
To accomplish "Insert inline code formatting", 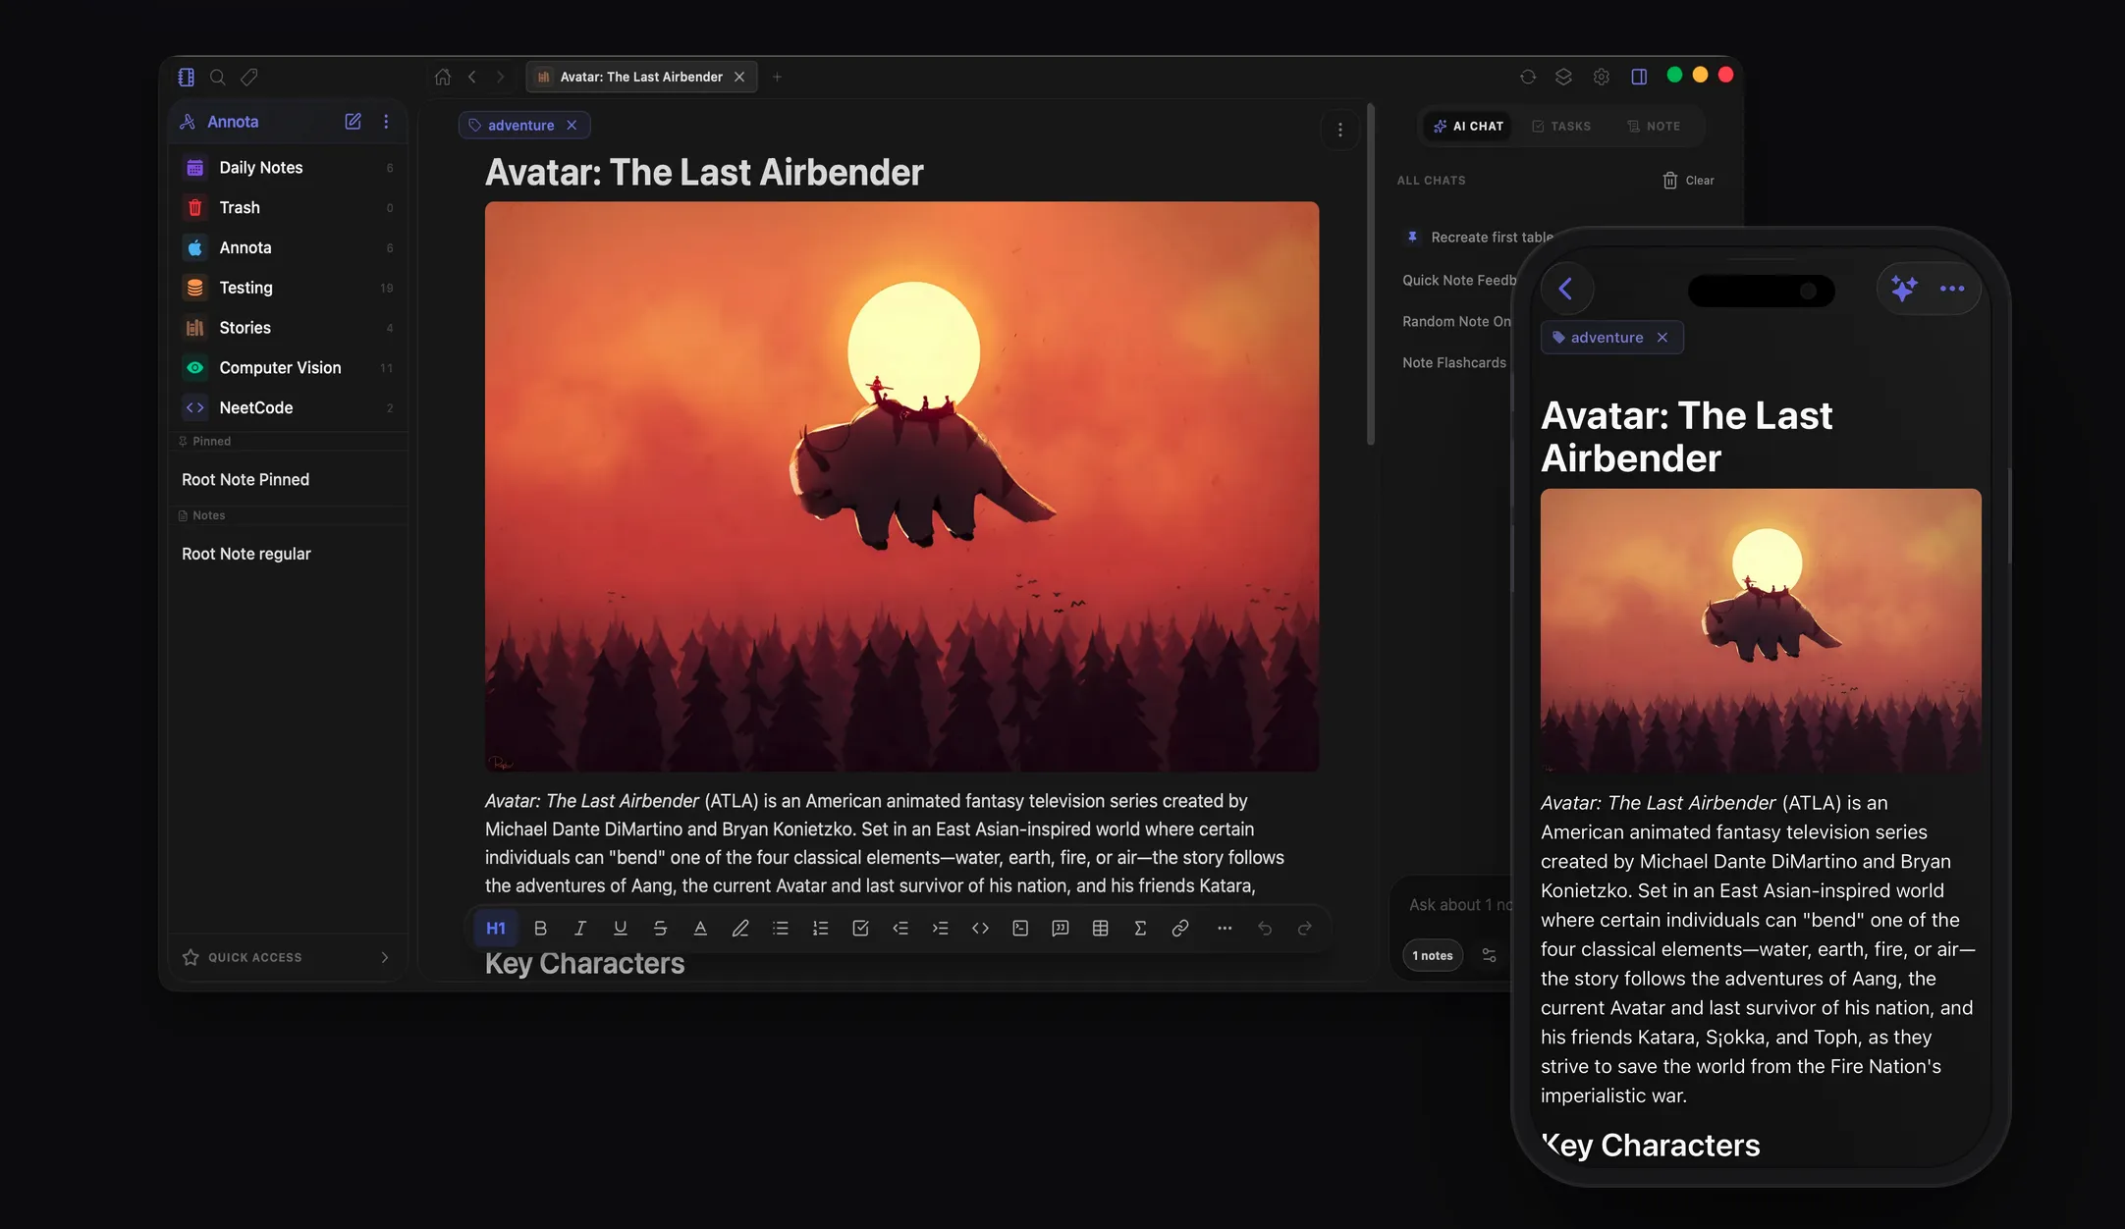I will click(980, 929).
